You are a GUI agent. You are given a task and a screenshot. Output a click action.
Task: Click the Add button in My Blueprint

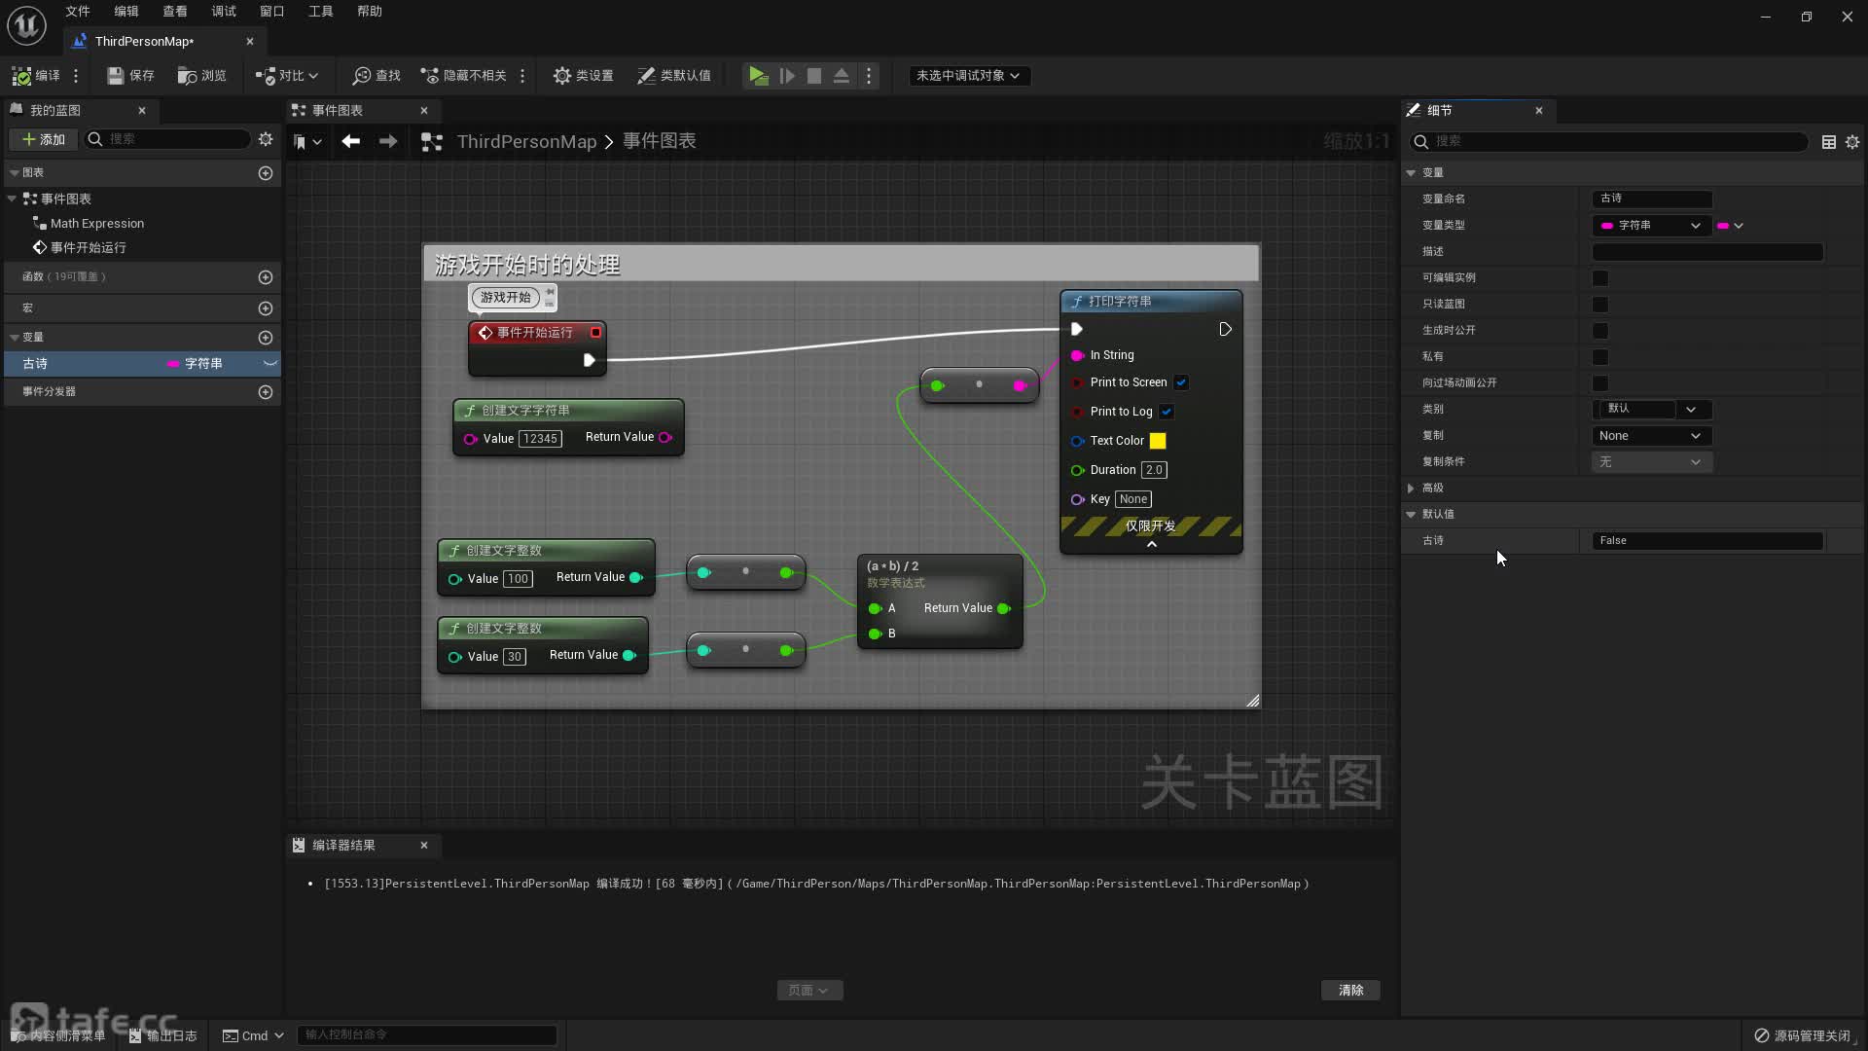tap(44, 139)
